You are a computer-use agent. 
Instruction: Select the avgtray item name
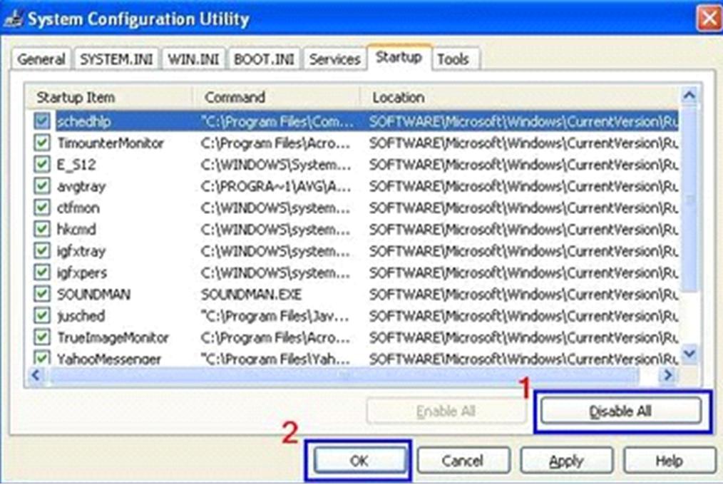tap(81, 186)
